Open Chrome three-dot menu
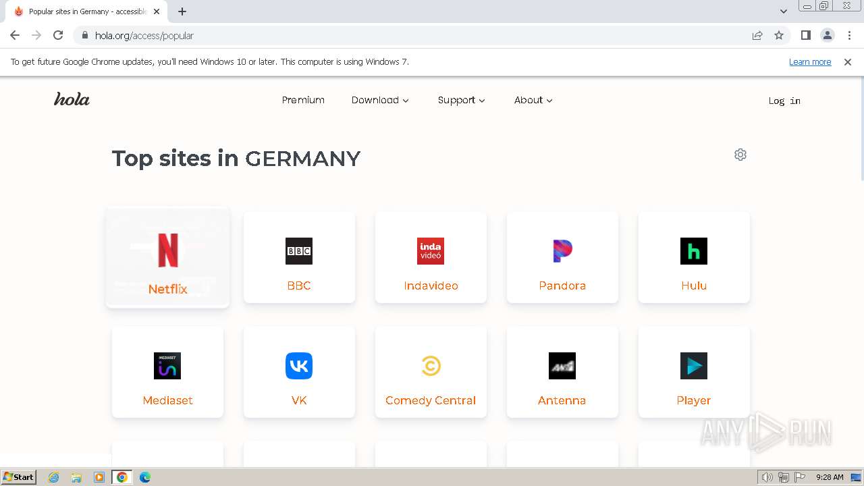Image resolution: width=864 pixels, height=486 pixels. click(849, 35)
